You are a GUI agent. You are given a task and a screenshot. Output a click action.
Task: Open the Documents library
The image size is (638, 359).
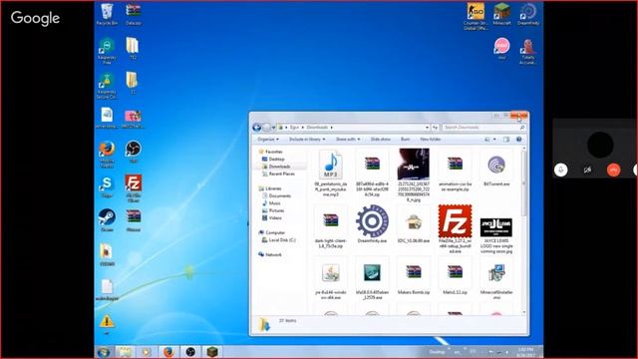[279, 195]
